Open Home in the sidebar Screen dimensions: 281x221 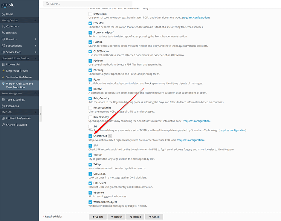coord(19,14)
